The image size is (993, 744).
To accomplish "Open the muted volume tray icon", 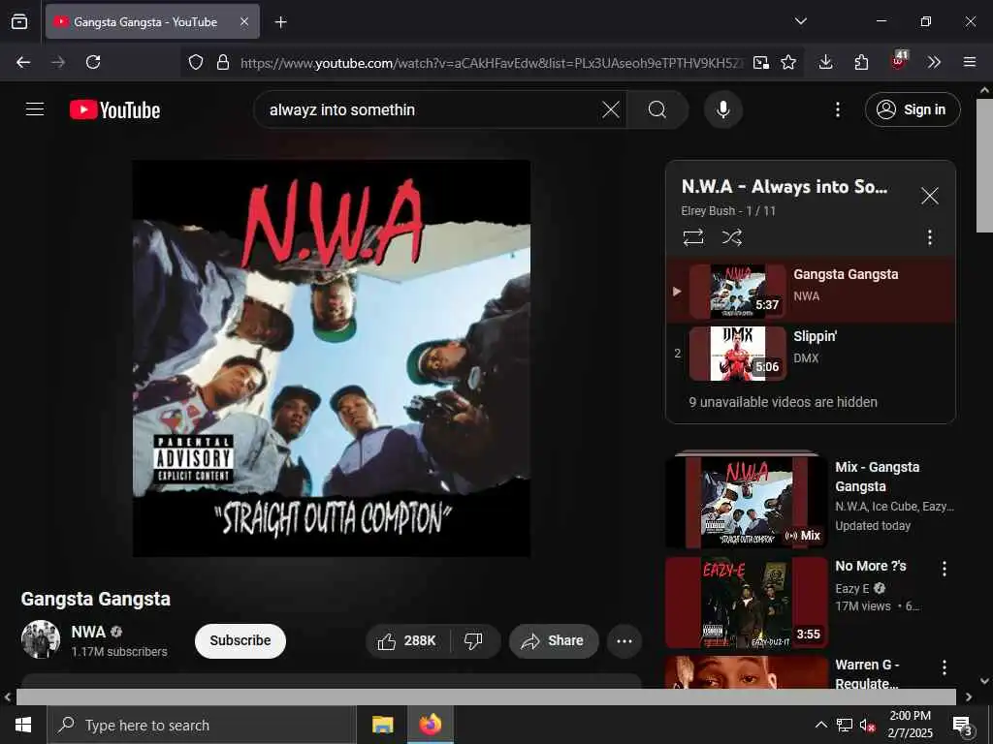I will tap(867, 725).
